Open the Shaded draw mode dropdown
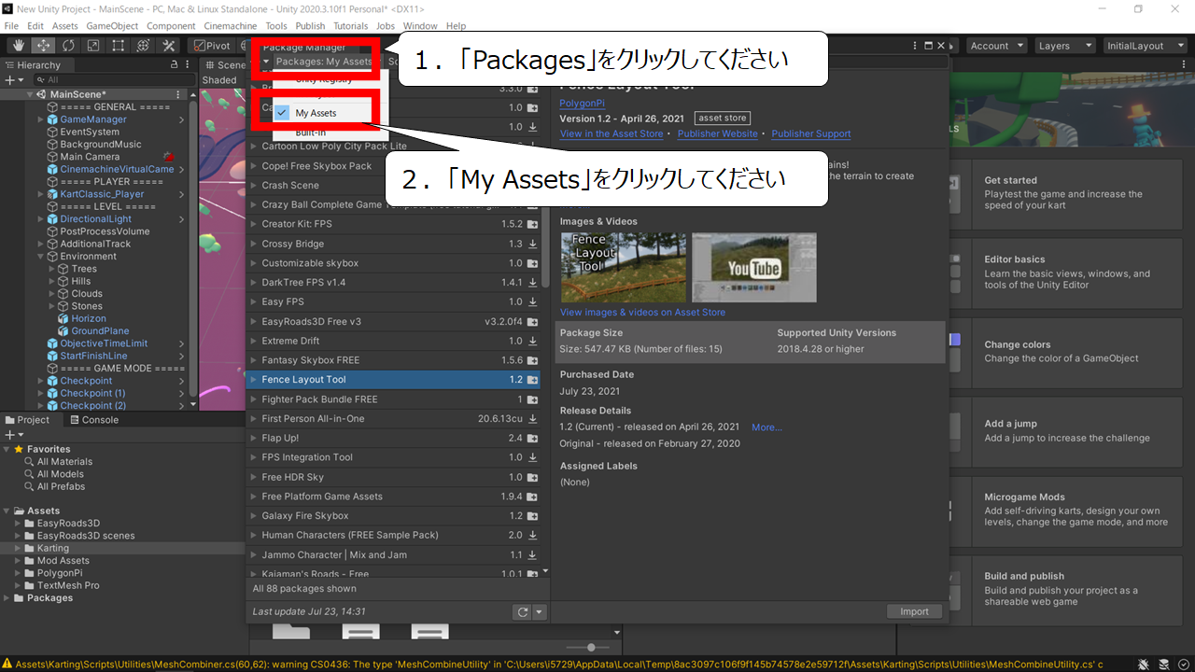1195x672 pixels. pyautogui.click(x=222, y=80)
